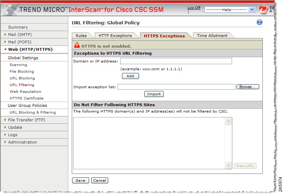
Task: Open the Help dropdown menu
Action: coord(230,10)
